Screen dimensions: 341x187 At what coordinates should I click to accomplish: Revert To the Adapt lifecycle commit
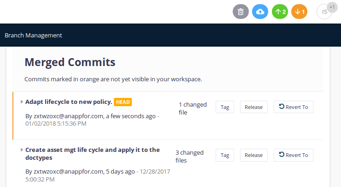click(x=294, y=107)
